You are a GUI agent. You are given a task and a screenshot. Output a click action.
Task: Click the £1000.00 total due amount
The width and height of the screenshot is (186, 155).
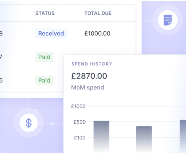[x=97, y=34]
